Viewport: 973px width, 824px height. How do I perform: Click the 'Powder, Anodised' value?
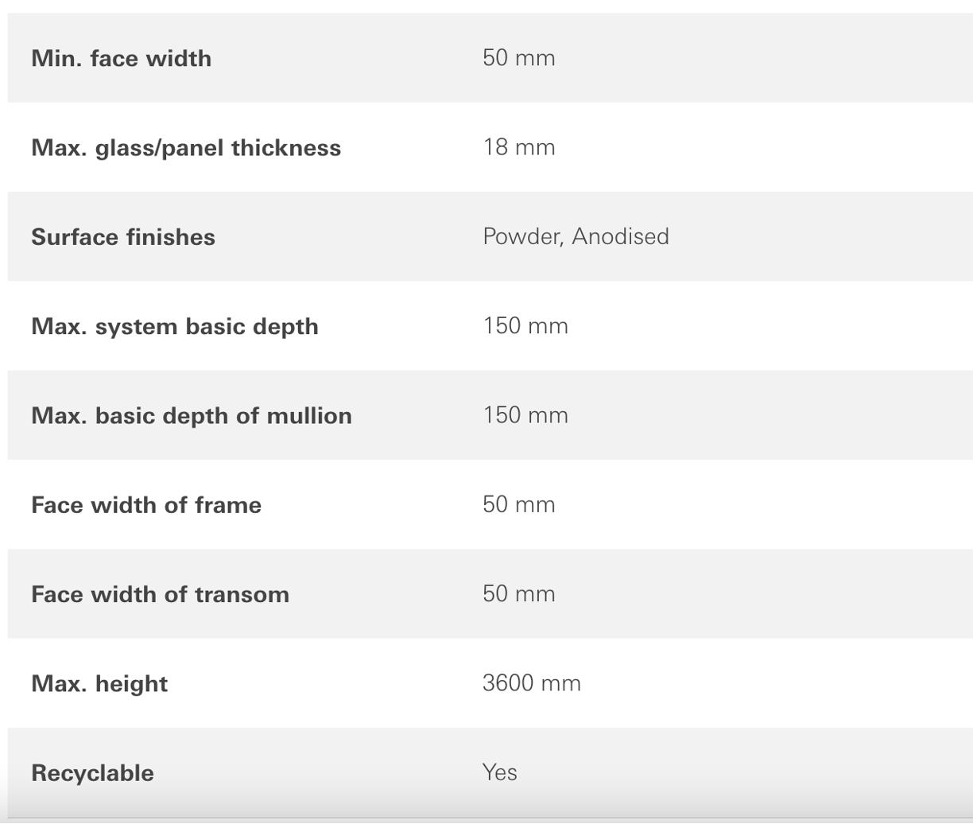tap(576, 236)
